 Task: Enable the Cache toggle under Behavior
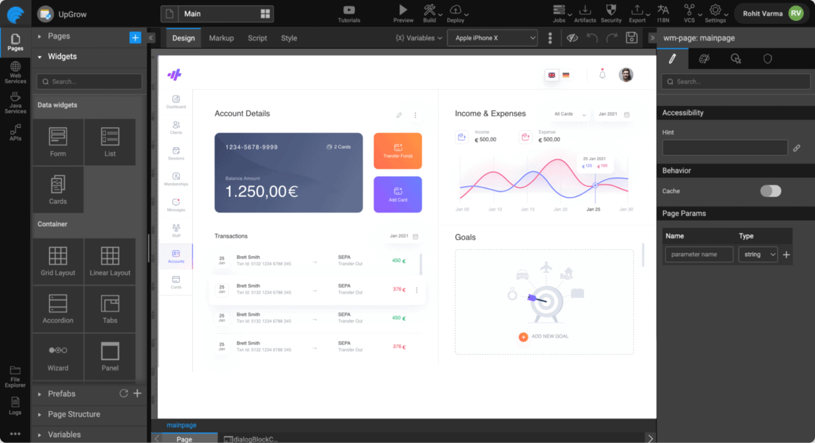770,192
